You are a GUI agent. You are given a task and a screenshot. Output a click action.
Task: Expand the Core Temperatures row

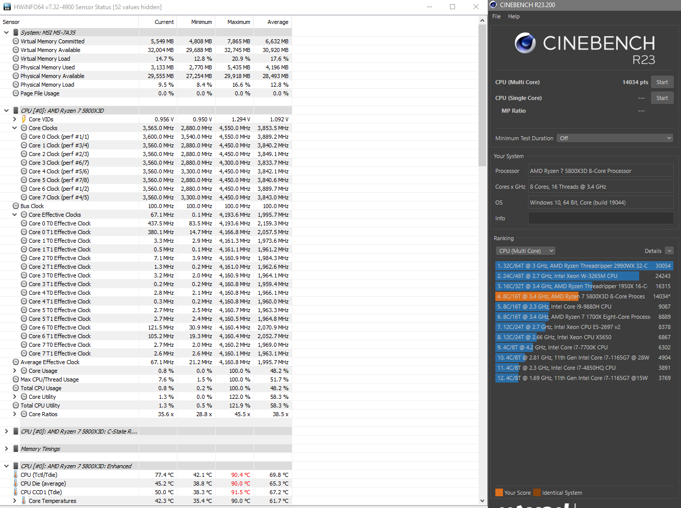14,501
